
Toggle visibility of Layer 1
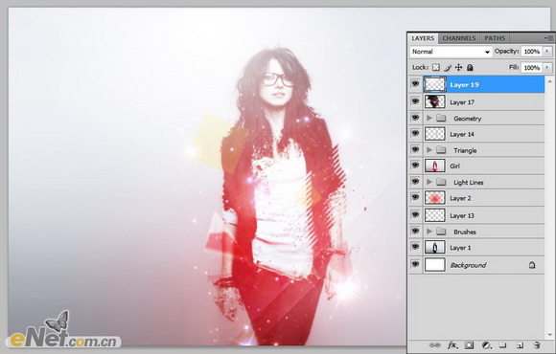click(x=415, y=247)
